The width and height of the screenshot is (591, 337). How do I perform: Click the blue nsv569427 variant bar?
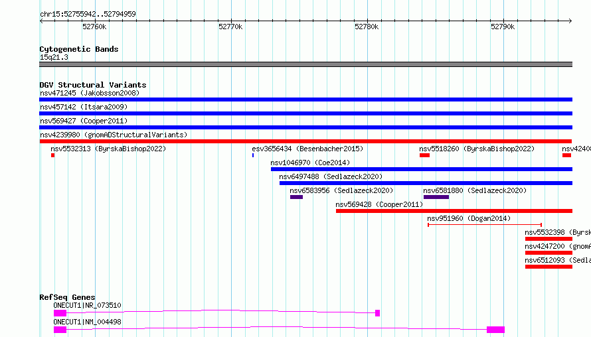305,127
